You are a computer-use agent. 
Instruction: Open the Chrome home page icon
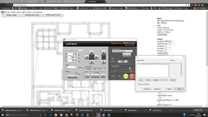coord(11,5)
